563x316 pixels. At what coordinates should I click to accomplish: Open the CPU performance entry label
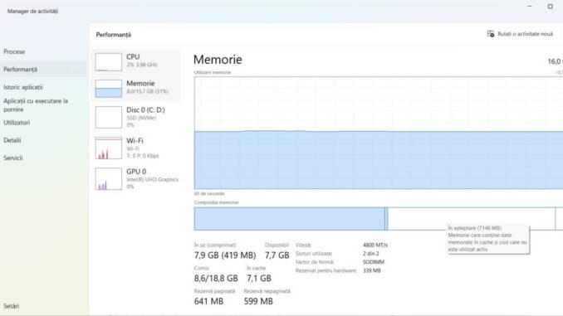tap(133, 56)
